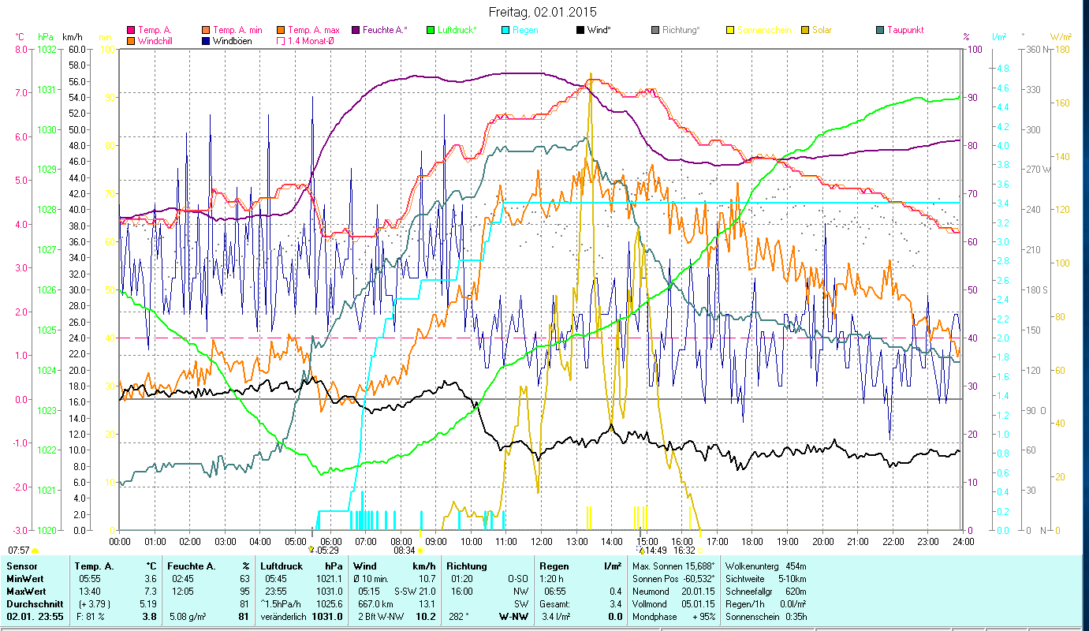Click the 5.08 g/m² humidity value
Screen dimensions: 1089x631
(186, 618)
